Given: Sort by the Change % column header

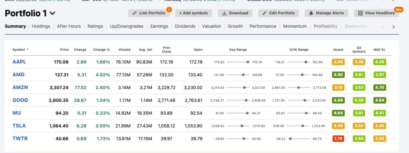Looking at the screenshot, I should click(x=101, y=50).
